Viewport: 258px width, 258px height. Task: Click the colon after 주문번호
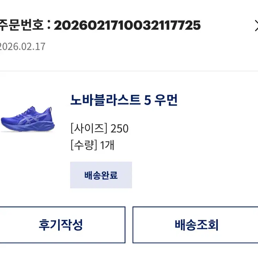pyautogui.click(x=48, y=25)
